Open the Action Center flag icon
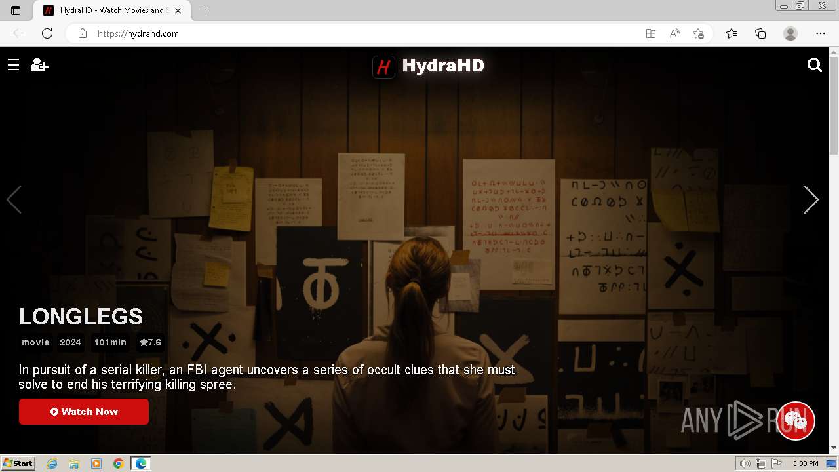This screenshot has height=472, width=839. (x=777, y=463)
